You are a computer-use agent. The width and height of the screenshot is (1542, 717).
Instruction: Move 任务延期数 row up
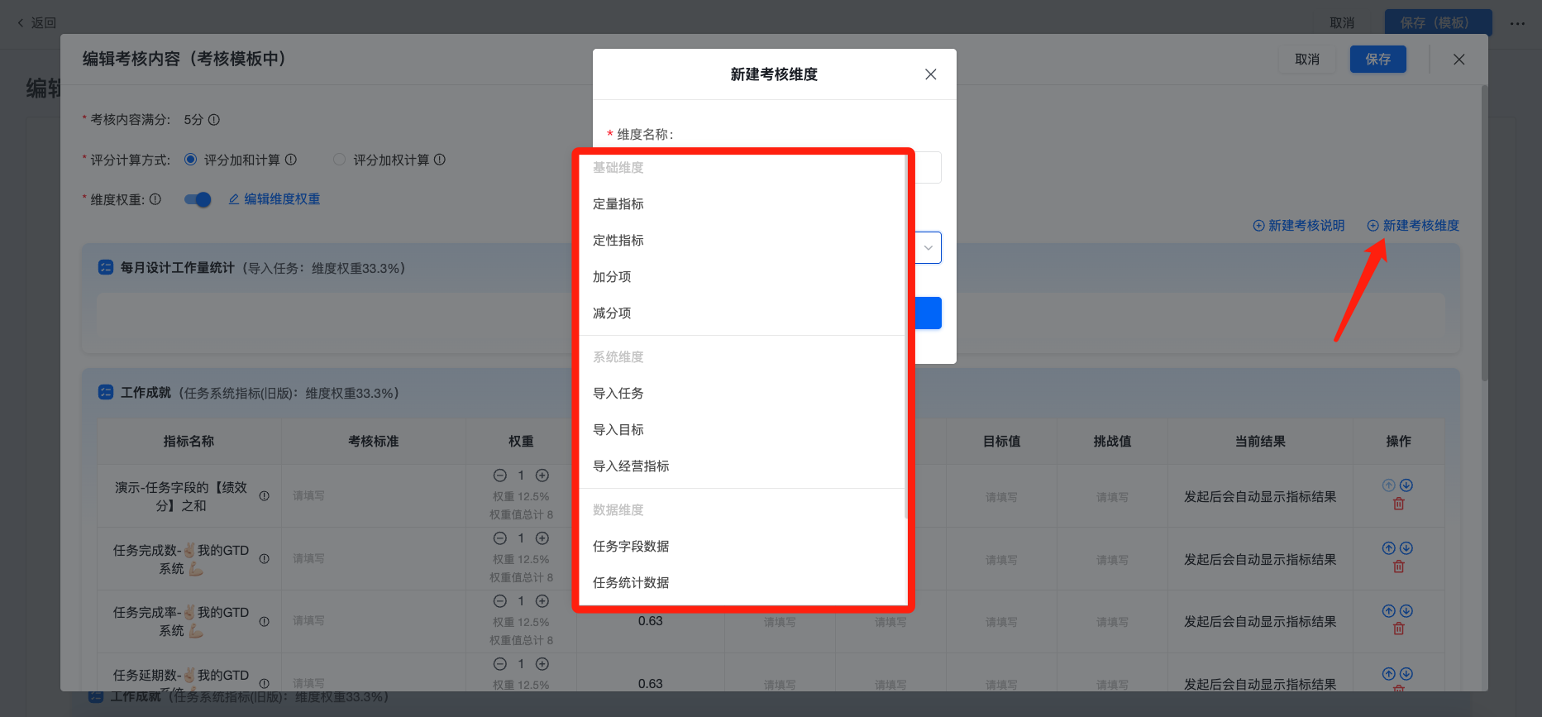click(1389, 674)
